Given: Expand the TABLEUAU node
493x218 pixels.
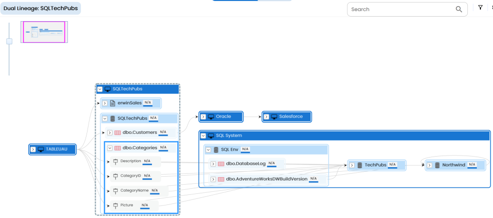Looking at the screenshot, I should [33, 149].
